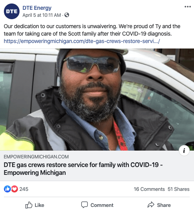Click the April 5 at 10:11 AM timestamp

(x=41, y=15)
